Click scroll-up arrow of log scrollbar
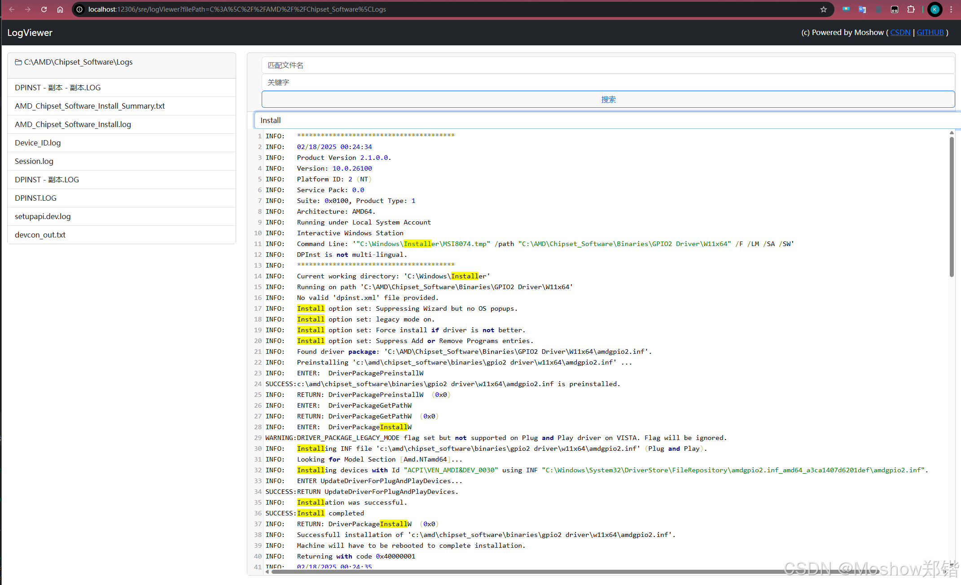Image resolution: width=961 pixels, height=585 pixels. pyautogui.click(x=952, y=133)
